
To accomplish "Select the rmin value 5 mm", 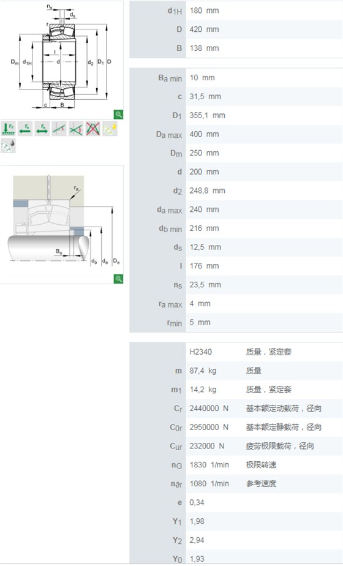I will click(x=200, y=322).
